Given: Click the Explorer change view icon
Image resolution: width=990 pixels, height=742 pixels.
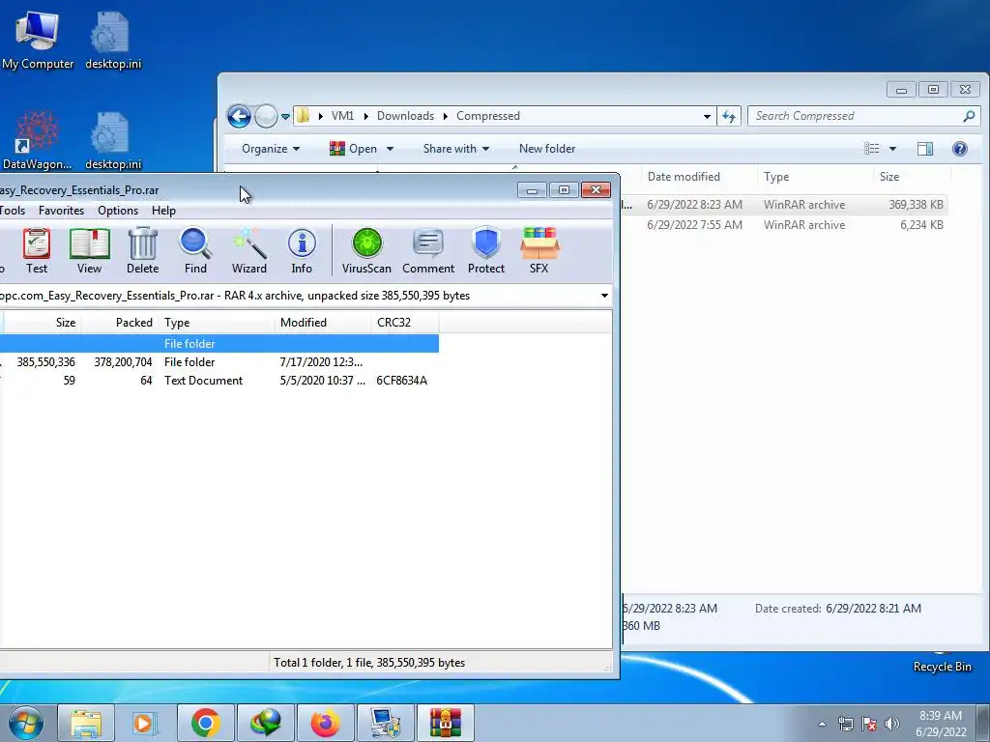Looking at the screenshot, I should tap(872, 149).
